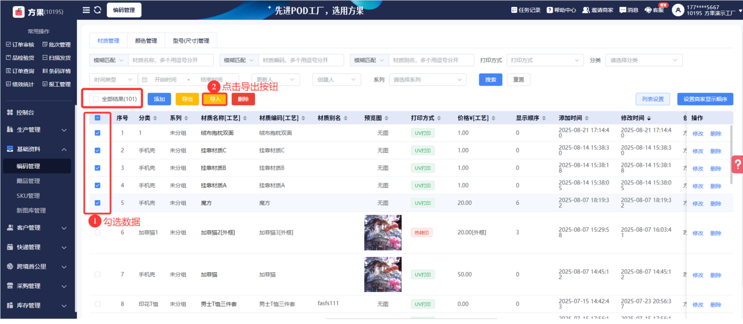
Task: Open the 打印方式 dropdown
Action: 545,60
